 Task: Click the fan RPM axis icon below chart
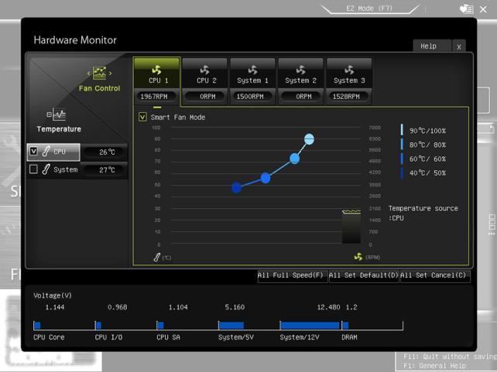(358, 257)
